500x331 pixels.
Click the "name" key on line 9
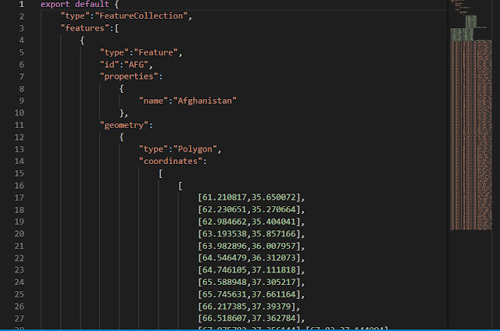153,101
